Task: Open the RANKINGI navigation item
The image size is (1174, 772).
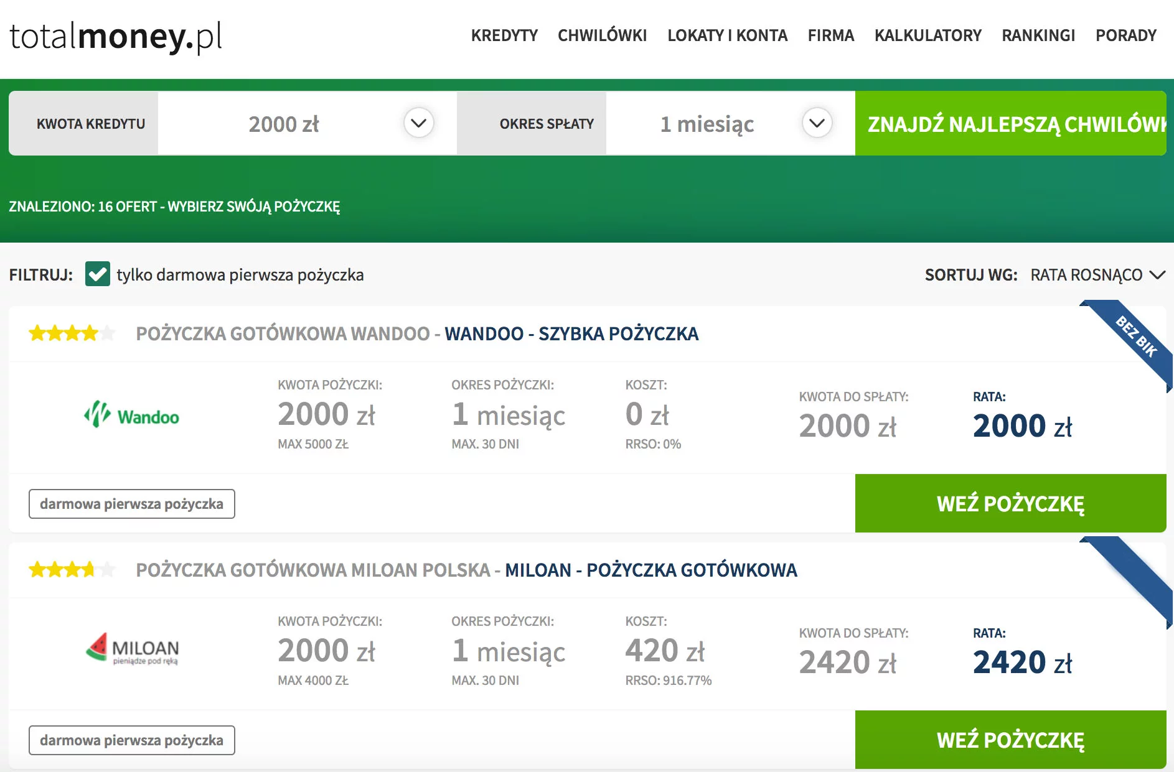Action: 1038,35
